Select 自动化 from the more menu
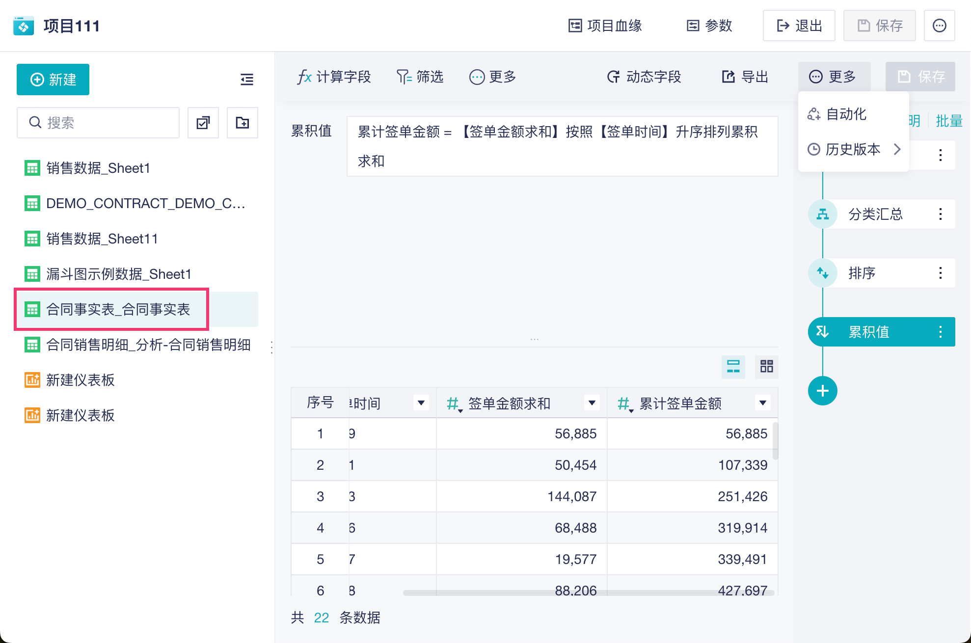The height and width of the screenshot is (643, 971). tap(845, 114)
